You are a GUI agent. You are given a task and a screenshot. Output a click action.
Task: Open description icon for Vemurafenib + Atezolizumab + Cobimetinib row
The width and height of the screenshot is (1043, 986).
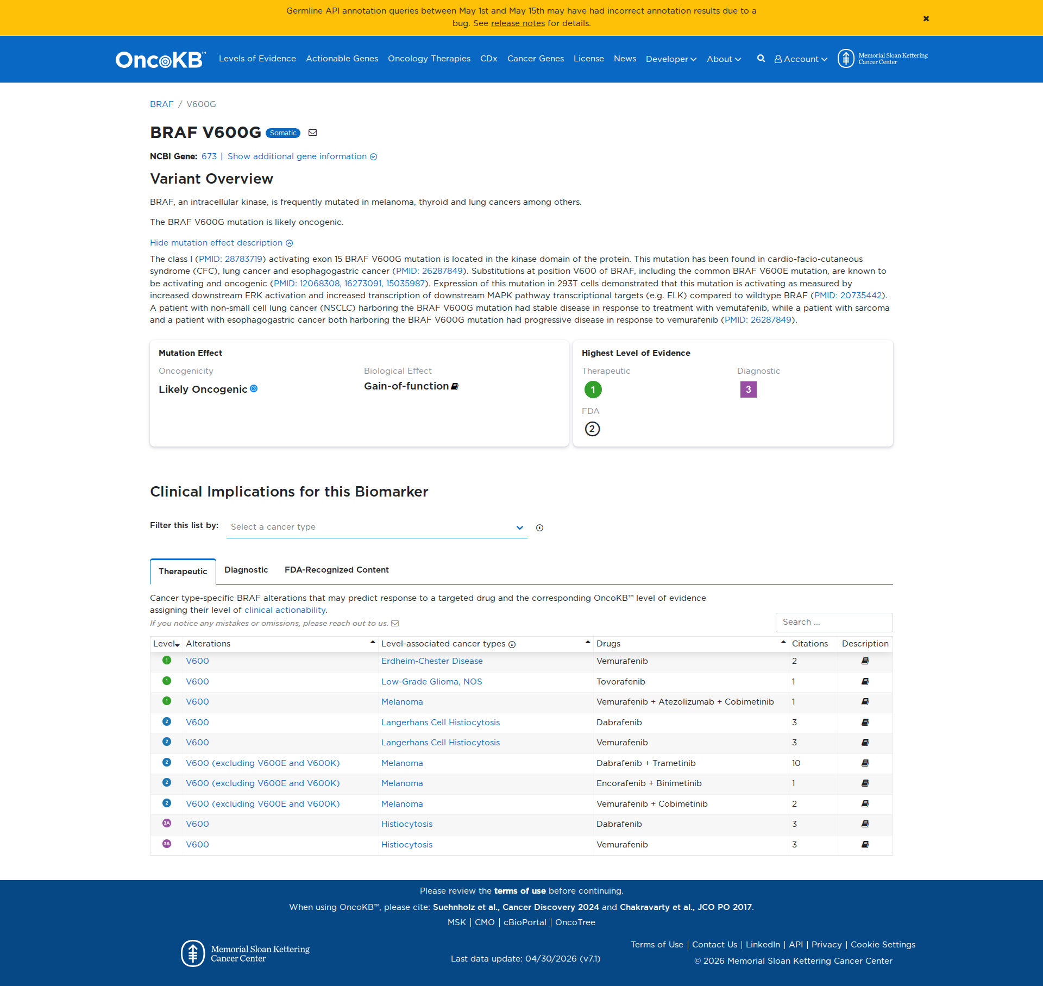tap(865, 702)
